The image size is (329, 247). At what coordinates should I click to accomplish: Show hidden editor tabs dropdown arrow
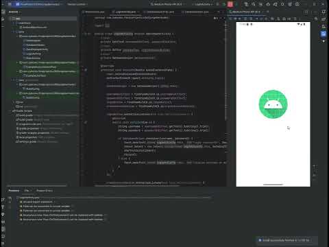point(219,12)
